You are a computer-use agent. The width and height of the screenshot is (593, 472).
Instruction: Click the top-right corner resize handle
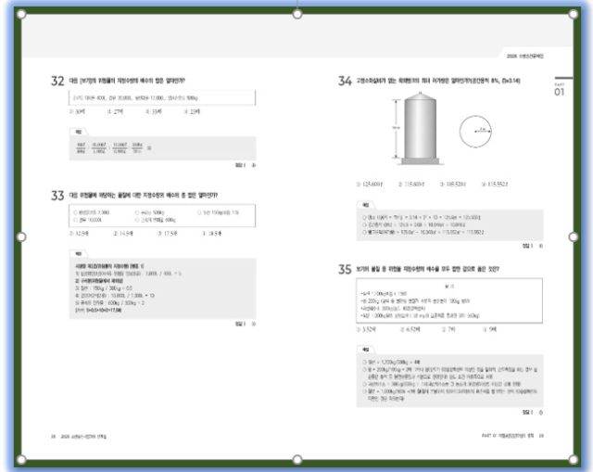click(x=574, y=15)
